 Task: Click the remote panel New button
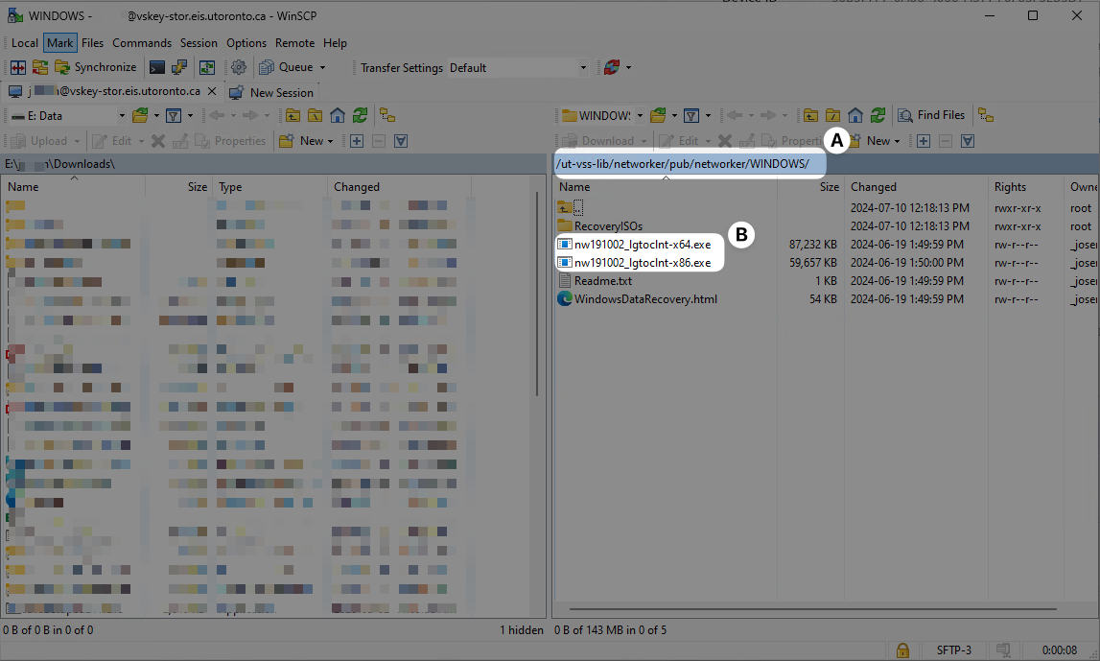click(x=871, y=141)
